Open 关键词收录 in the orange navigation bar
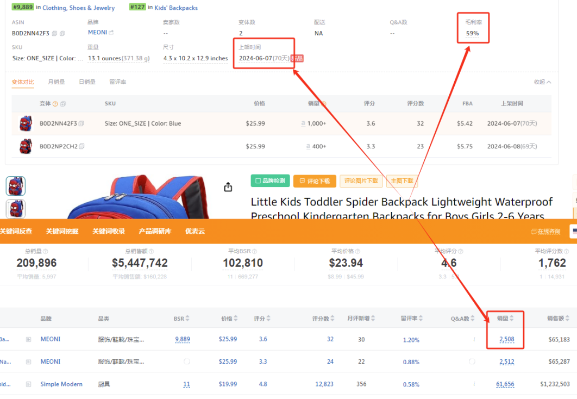Viewport: 577px width, 399px height. (109, 231)
